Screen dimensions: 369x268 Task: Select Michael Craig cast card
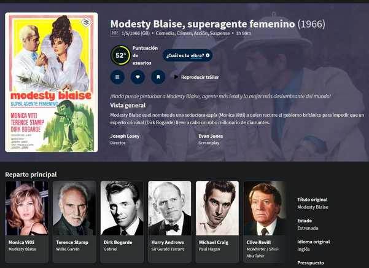coord(217,222)
